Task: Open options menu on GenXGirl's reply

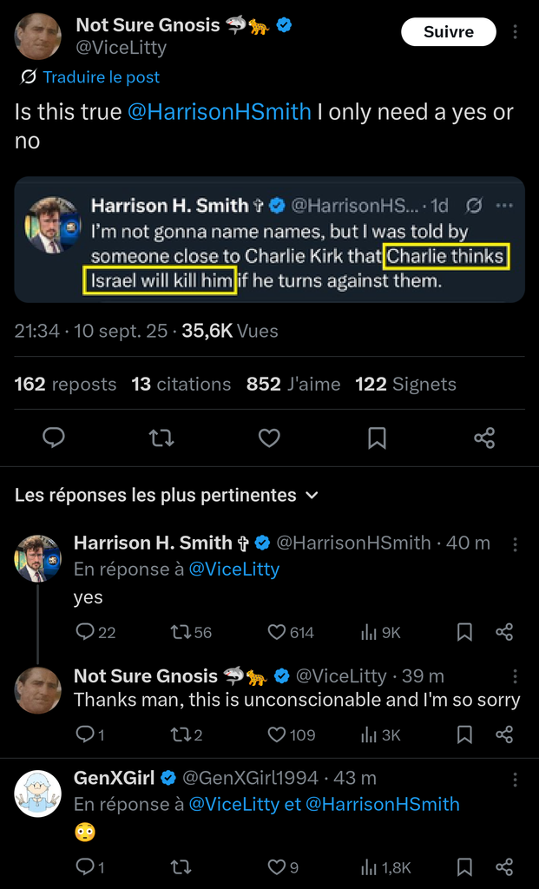Action: [516, 779]
